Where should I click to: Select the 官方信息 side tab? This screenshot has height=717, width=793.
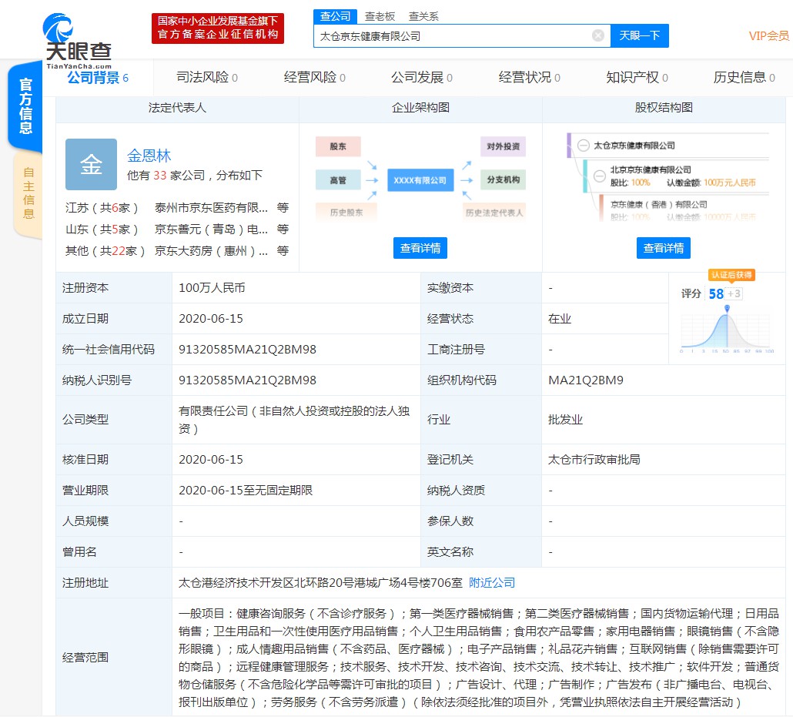pyautogui.click(x=25, y=106)
